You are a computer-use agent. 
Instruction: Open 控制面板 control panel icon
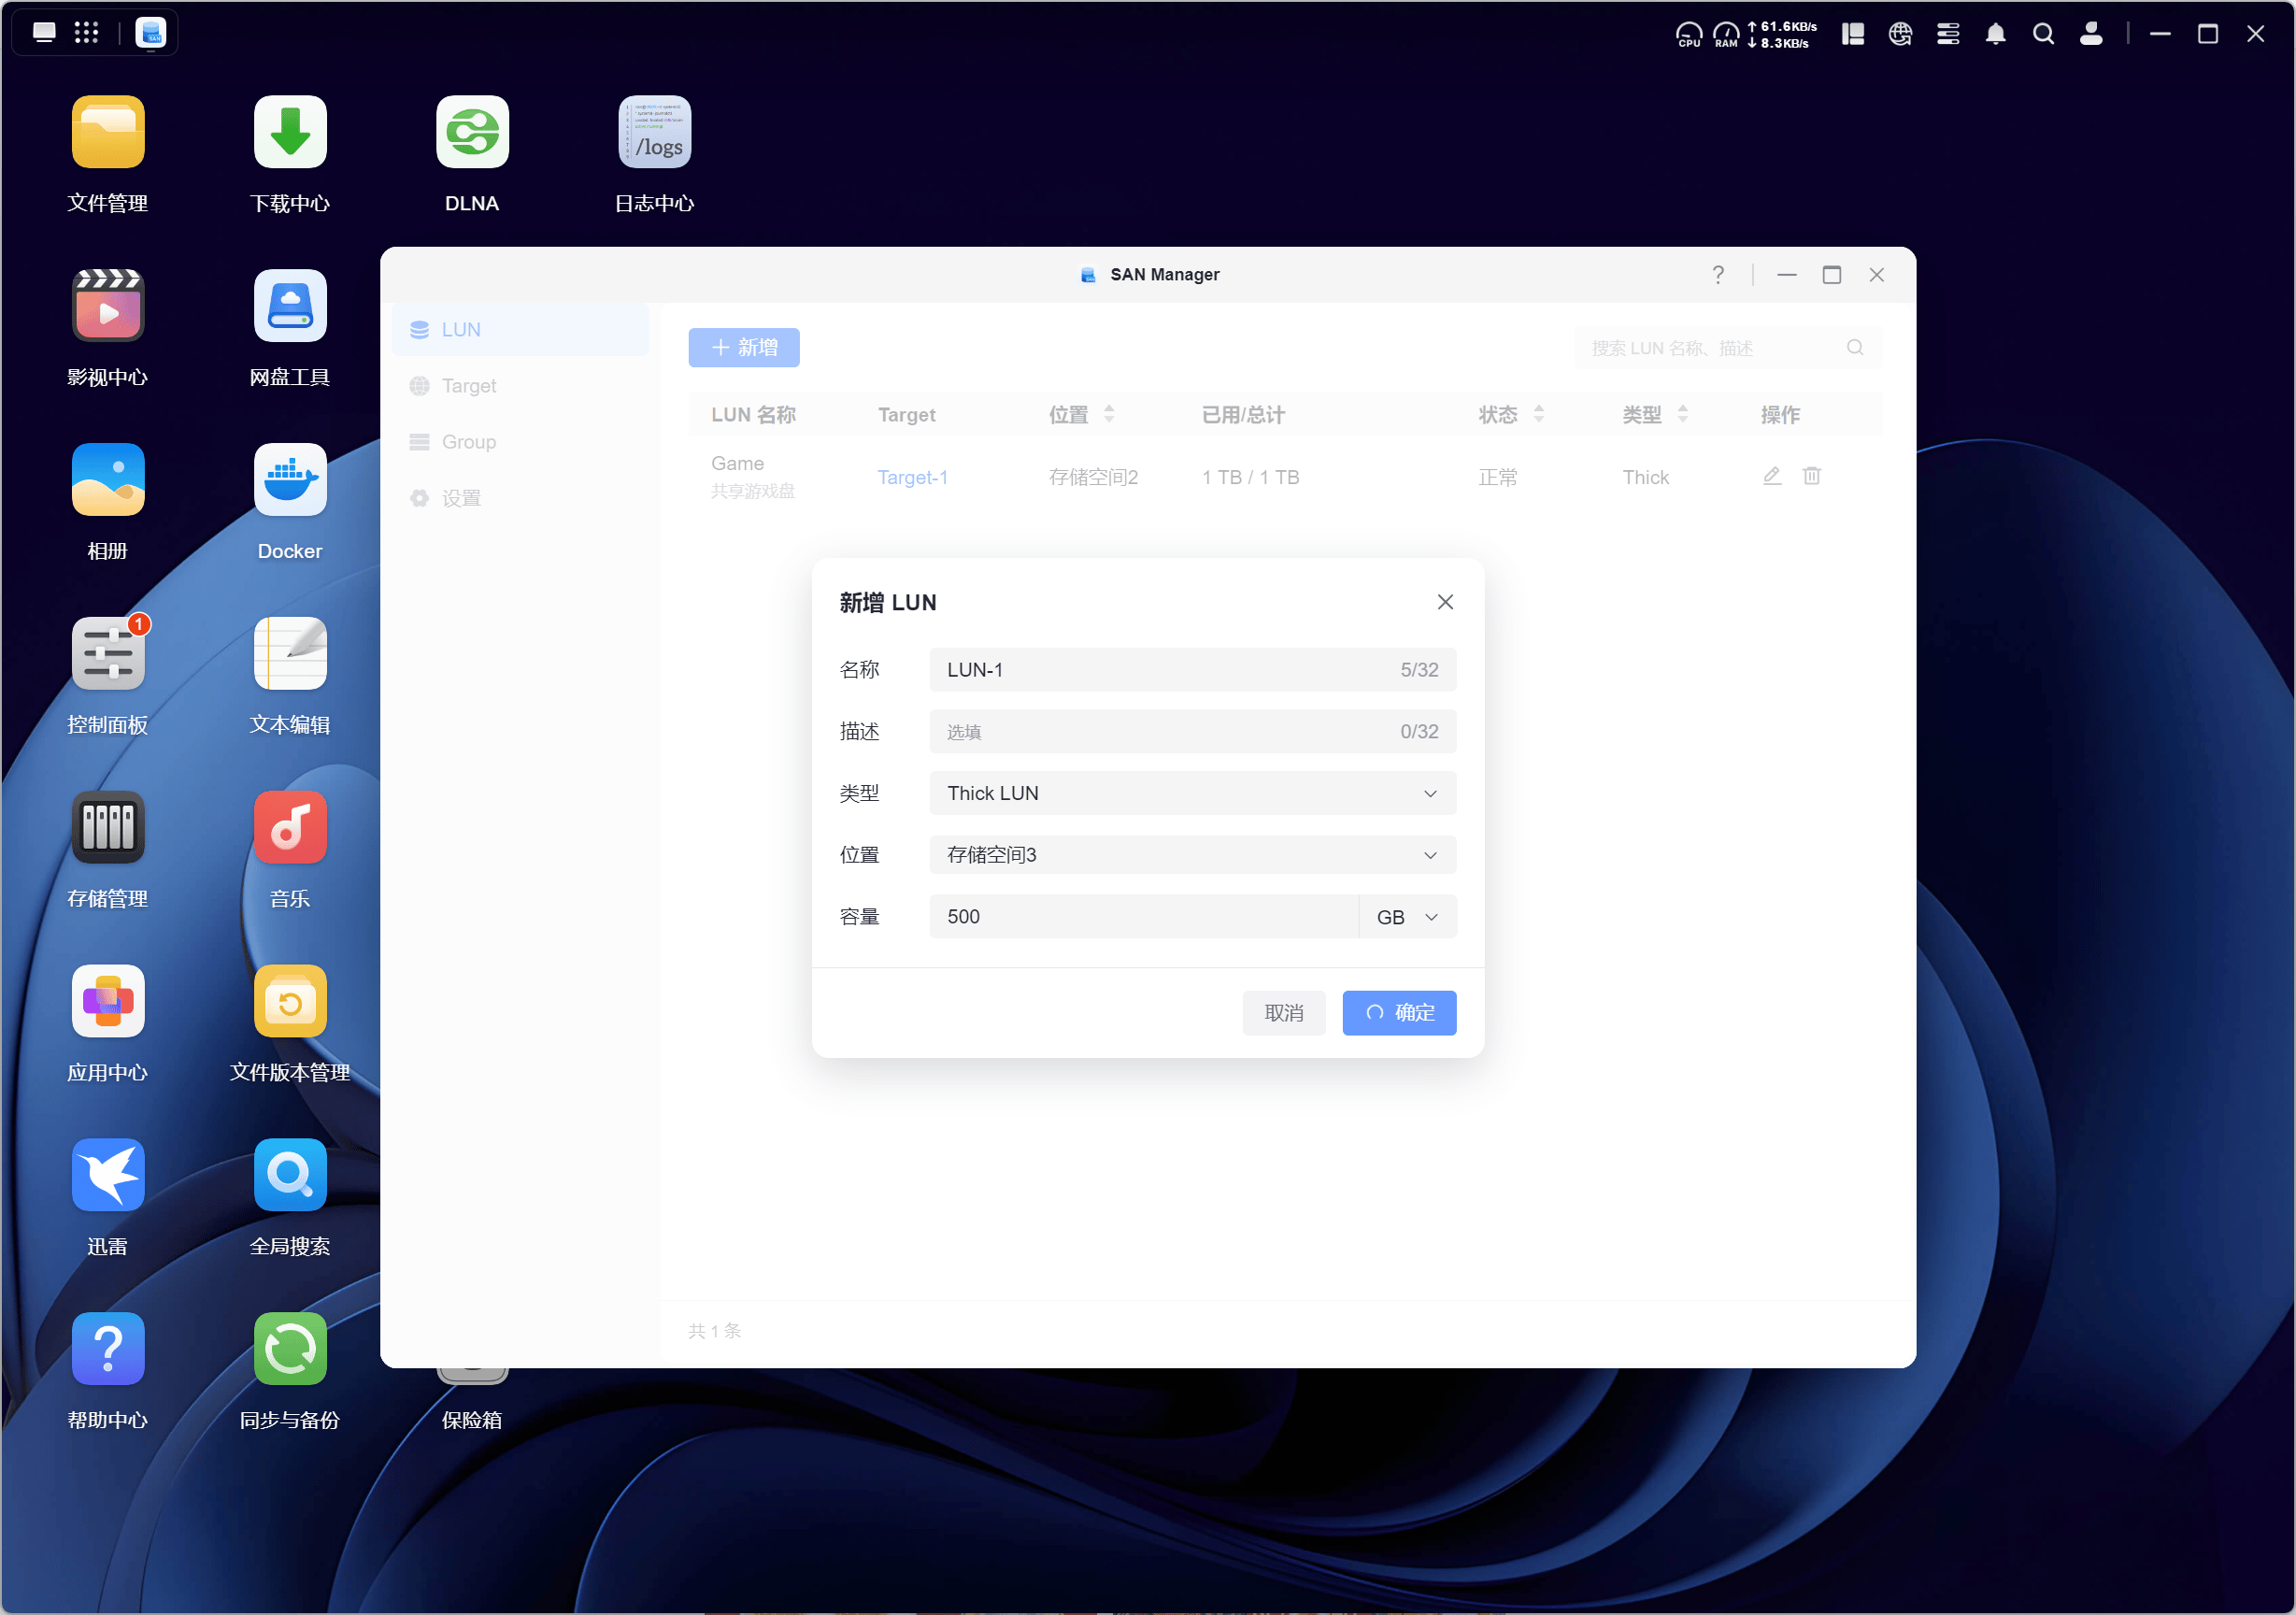pos(108,654)
